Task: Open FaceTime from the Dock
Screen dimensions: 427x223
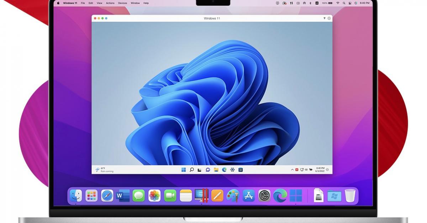Action: pos(170,195)
